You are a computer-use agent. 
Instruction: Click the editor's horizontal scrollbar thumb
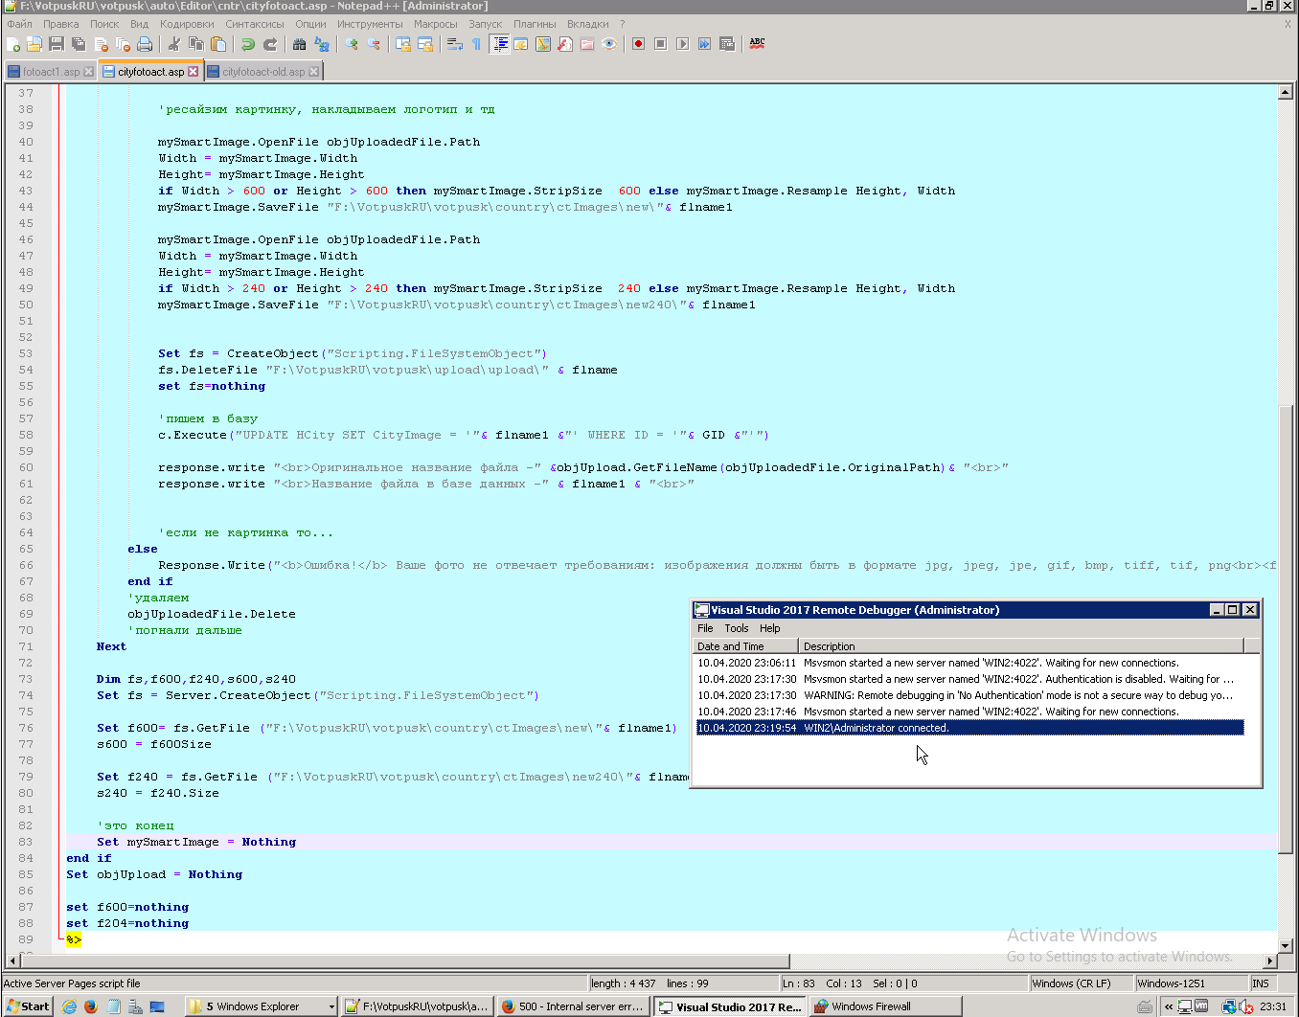(x=402, y=960)
